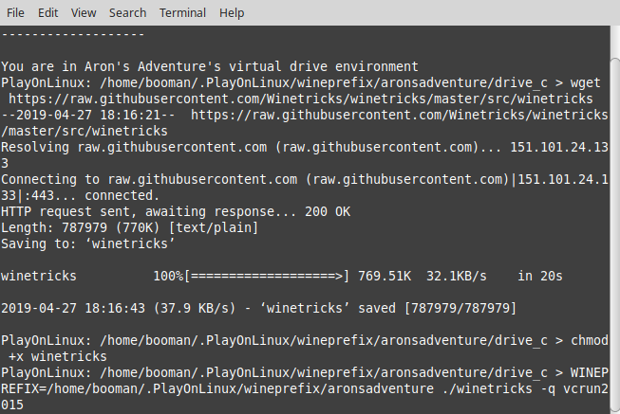The height and width of the screenshot is (414, 620).
Task: Click the 'Length: 787979 (770K)' line
Action: (129, 227)
